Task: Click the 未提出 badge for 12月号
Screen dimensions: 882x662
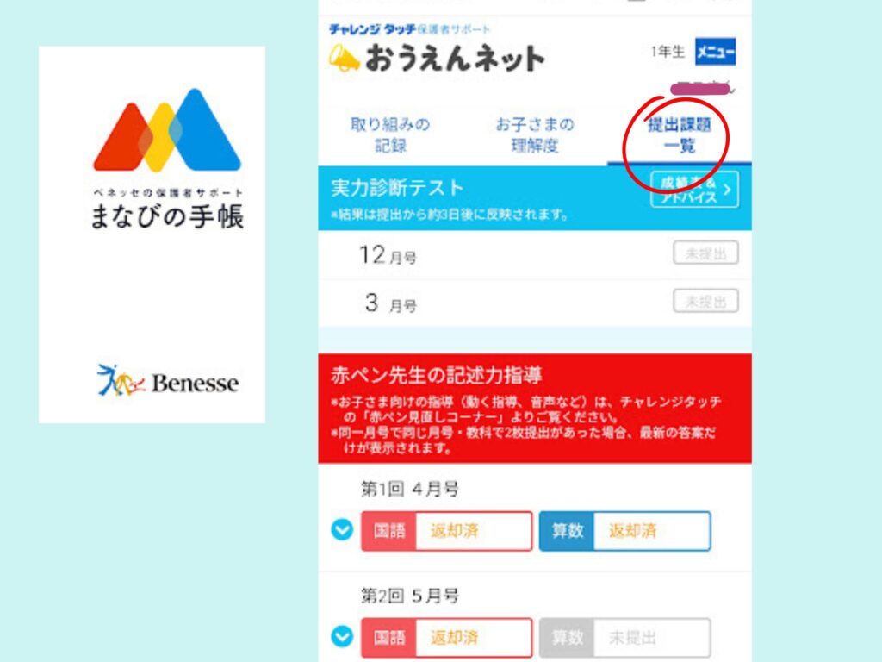Action: pyautogui.click(x=705, y=252)
